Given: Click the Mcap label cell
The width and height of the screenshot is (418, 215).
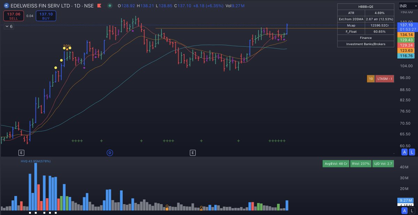Looking at the screenshot, I should 351,25.
